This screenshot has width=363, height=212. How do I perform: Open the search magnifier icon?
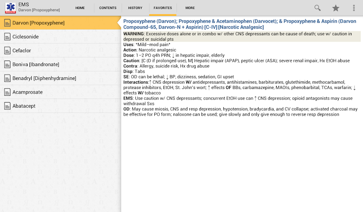(317, 8)
